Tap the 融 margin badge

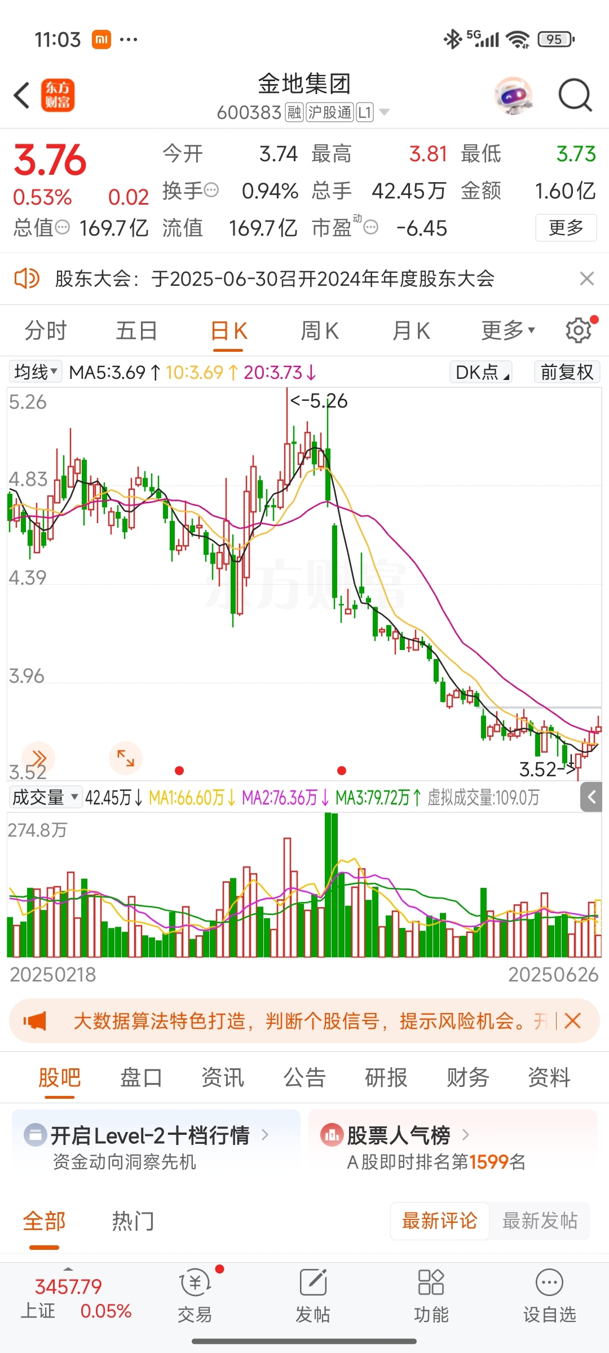[294, 112]
